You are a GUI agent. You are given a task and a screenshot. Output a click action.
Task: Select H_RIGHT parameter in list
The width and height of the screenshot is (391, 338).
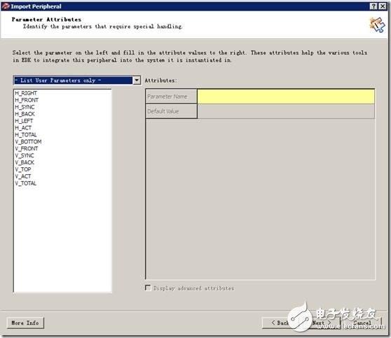coord(26,93)
